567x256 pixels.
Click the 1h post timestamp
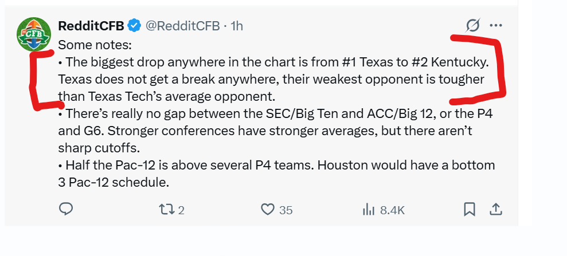(x=237, y=26)
